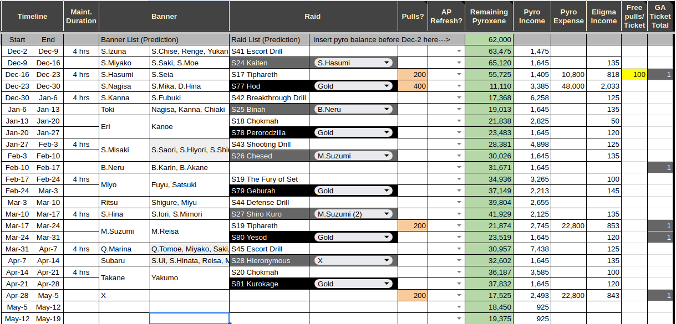676x324 pixels.
Task: Open AP Refresh dropdown arrow in May-12 row
Action: [x=459, y=318]
